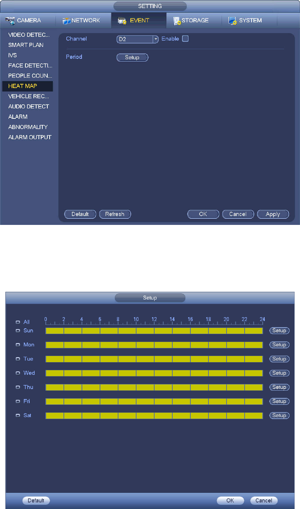Open Setup for the Tue row
Viewport: 300px width, 509px height.
click(279, 359)
